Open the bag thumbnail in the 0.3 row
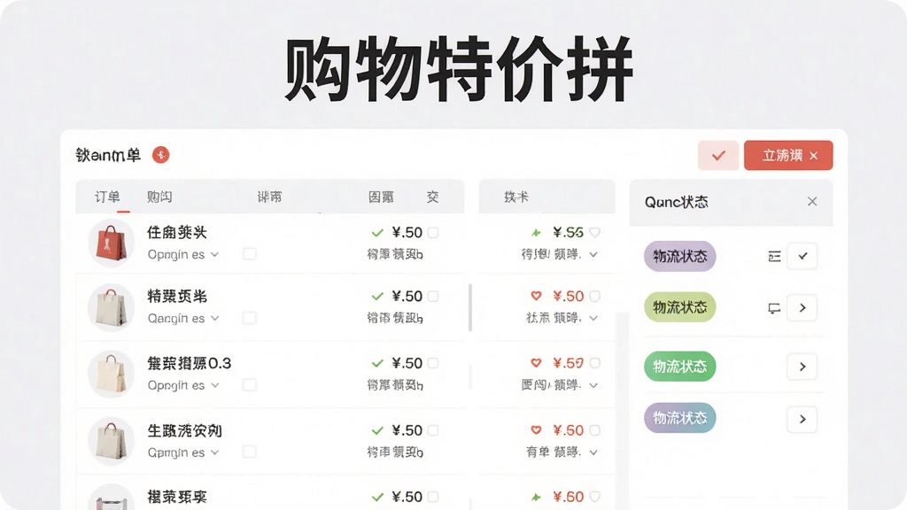The image size is (907, 510). point(111,375)
